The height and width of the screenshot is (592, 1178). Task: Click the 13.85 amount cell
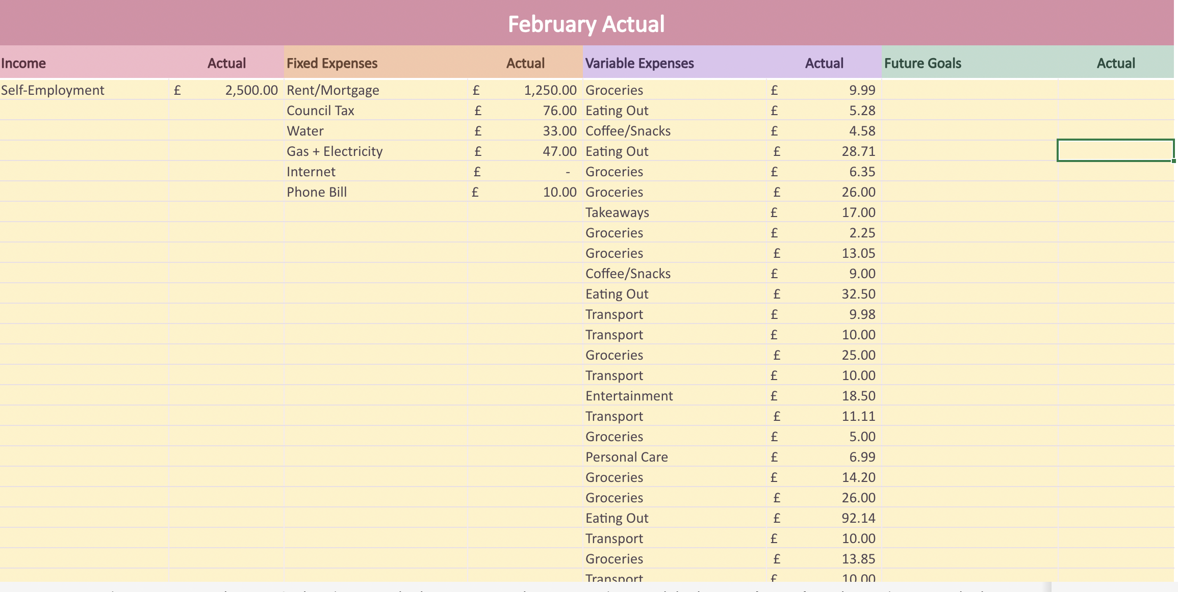(x=824, y=559)
